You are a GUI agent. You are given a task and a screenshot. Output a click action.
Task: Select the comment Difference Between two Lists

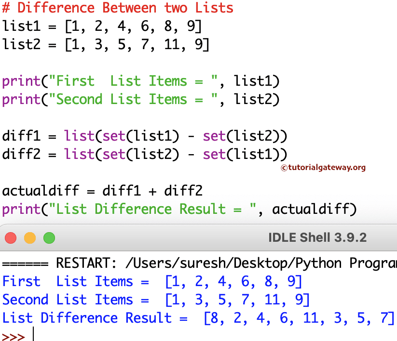click(116, 8)
